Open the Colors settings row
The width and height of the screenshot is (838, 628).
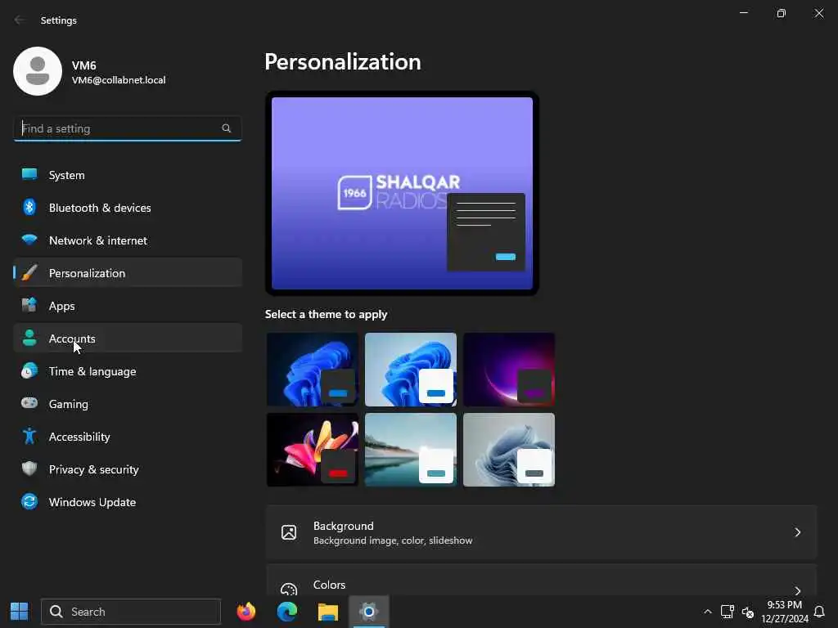[542, 581]
